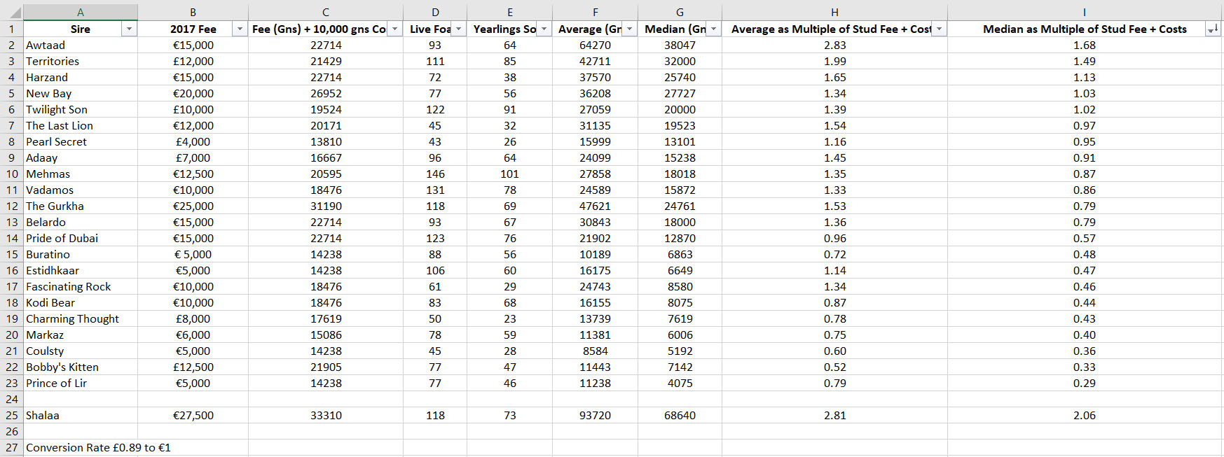Image resolution: width=1224 pixels, height=457 pixels.
Task: Open the sorted Median as Multiple filter dropdown
Action: point(1213,29)
